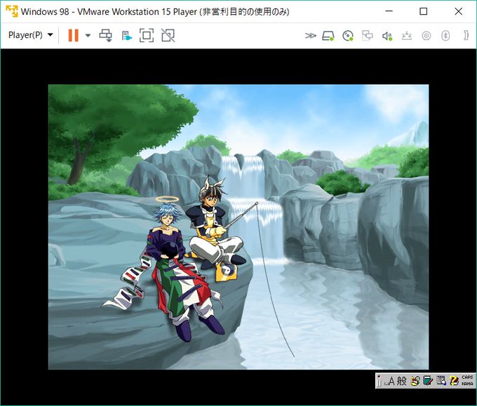Screen dimensions: 477x406
Task: Click the grayed webcam device icon
Action: pyautogui.click(x=426, y=36)
